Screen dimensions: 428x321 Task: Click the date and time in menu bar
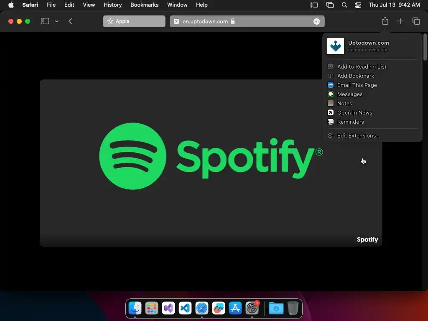(x=394, y=5)
